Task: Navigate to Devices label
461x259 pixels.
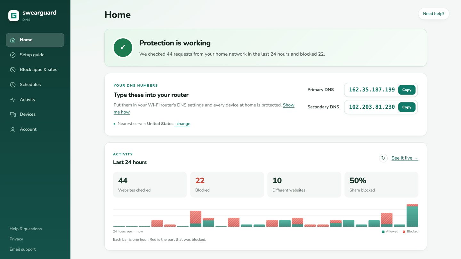Action: [x=28, y=114]
